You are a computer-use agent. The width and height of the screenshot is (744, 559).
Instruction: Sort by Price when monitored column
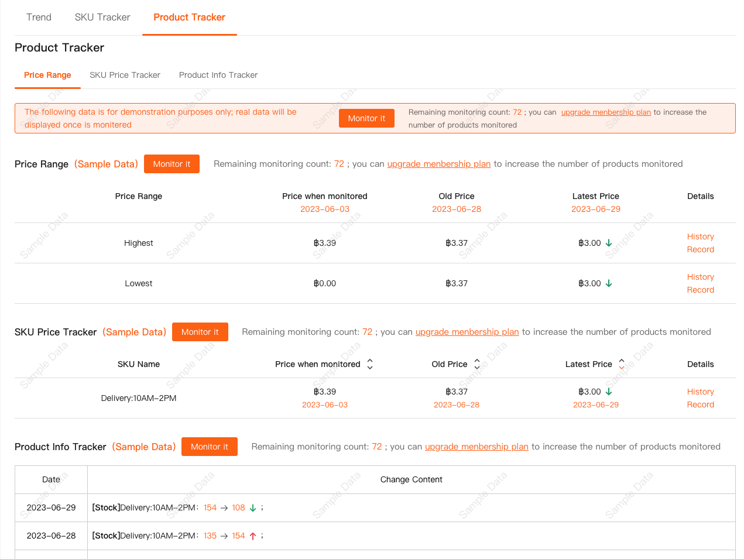point(369,364)
